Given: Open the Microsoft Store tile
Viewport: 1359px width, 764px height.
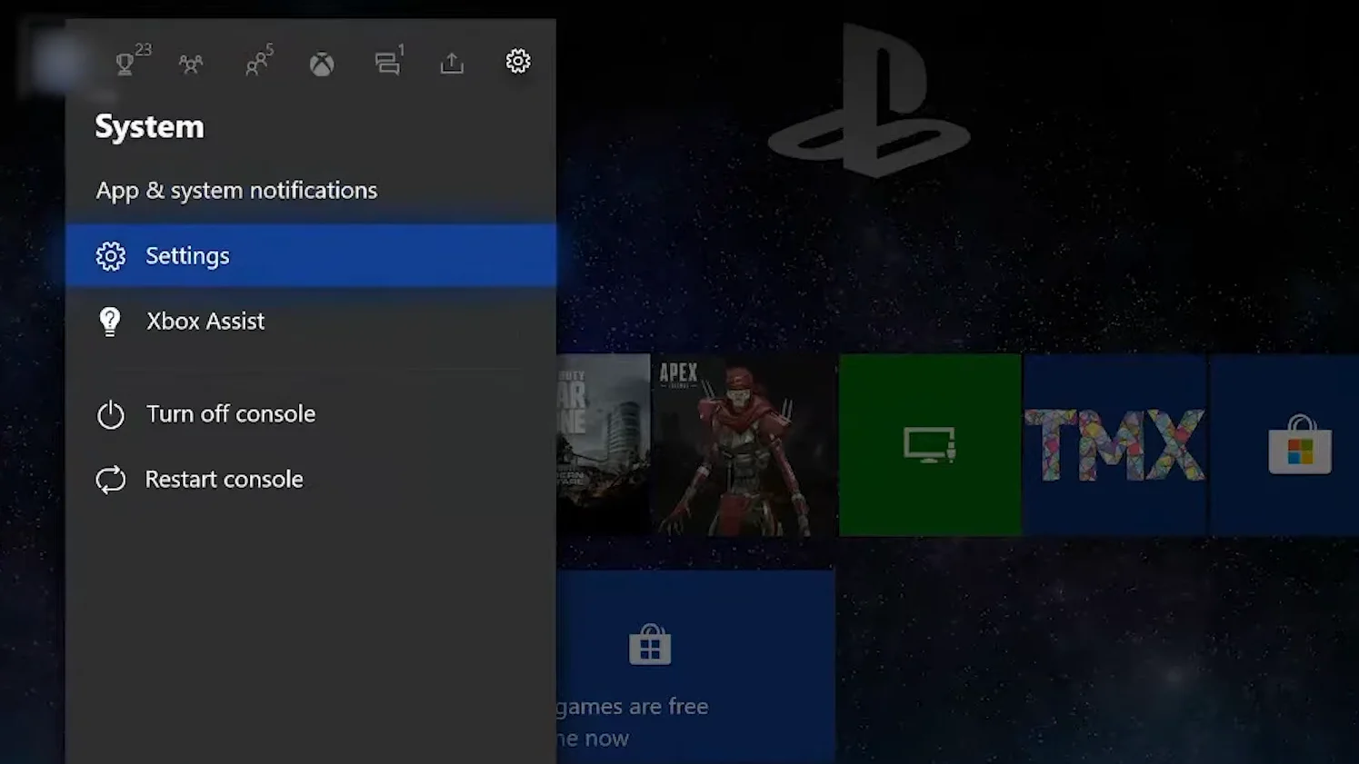Looking at the screenshot, I should tap(1298, 445).
